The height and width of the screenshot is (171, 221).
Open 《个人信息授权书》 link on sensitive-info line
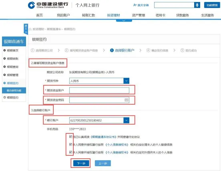(117, 145)
